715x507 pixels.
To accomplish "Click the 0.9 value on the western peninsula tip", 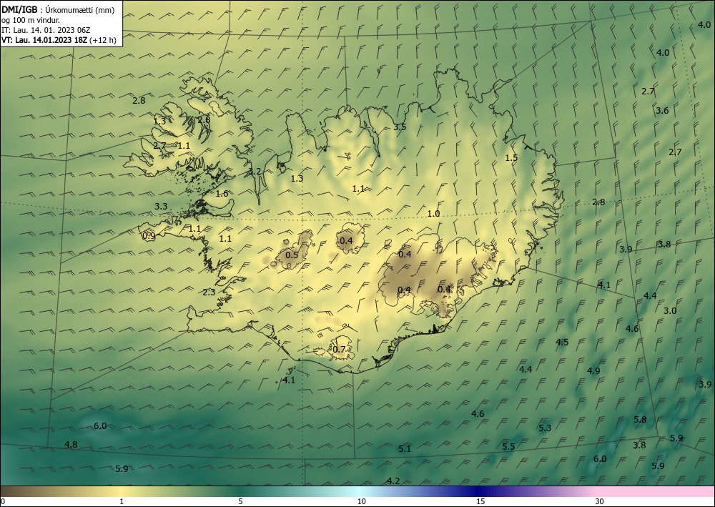I will click(x=149, y=236).
